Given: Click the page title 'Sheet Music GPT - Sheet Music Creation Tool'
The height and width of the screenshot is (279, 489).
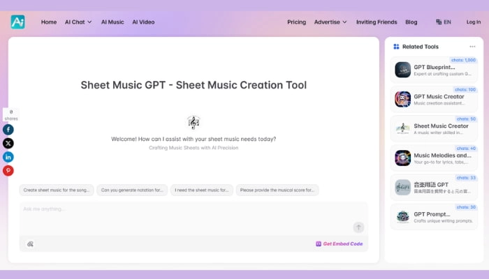Looking at the screenshot, I should (x=194, y=85).
